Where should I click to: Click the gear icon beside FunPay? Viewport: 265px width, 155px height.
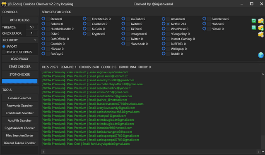click(43, 54)
